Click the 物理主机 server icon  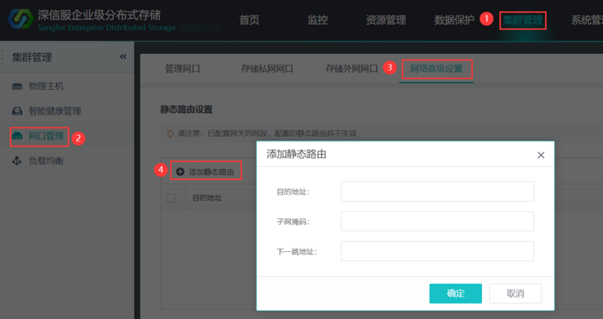(17, 86)
